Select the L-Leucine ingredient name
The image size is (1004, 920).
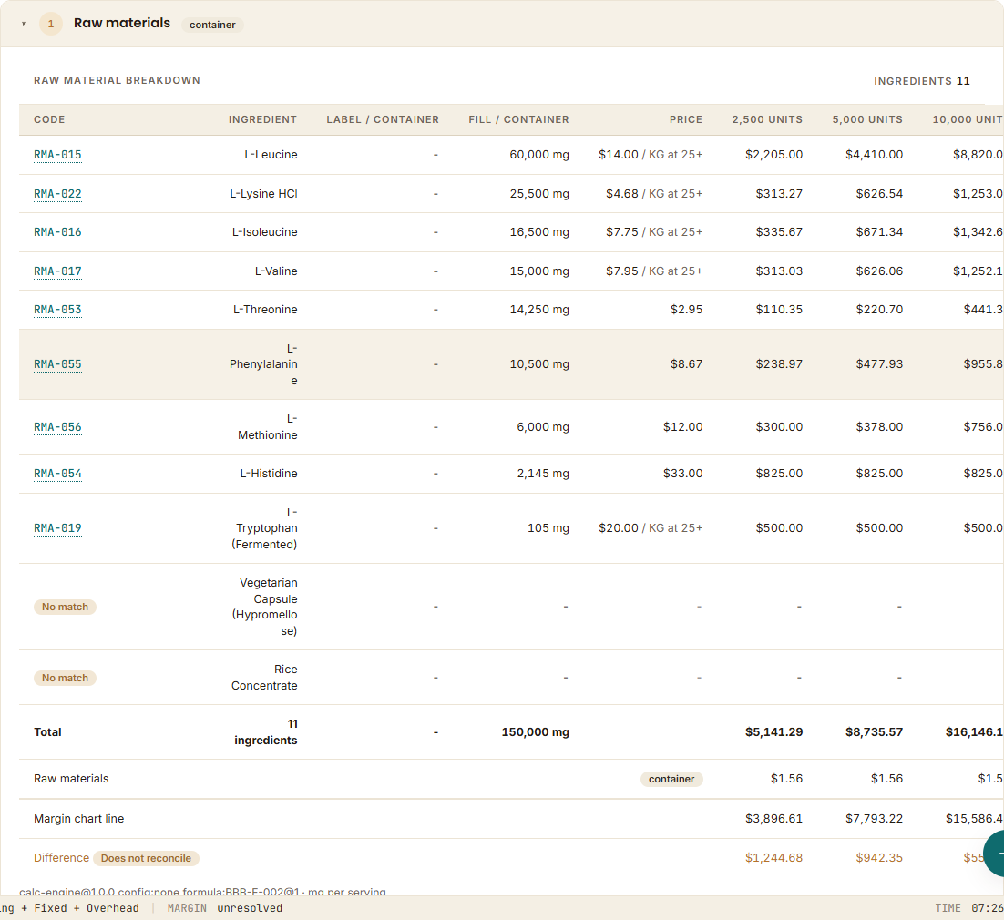271,155
